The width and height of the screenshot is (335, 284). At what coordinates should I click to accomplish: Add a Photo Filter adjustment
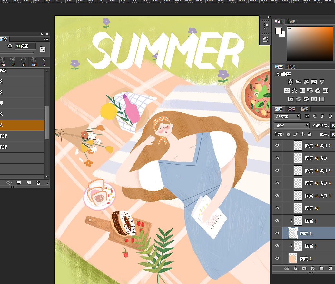(x=310, y=91)
